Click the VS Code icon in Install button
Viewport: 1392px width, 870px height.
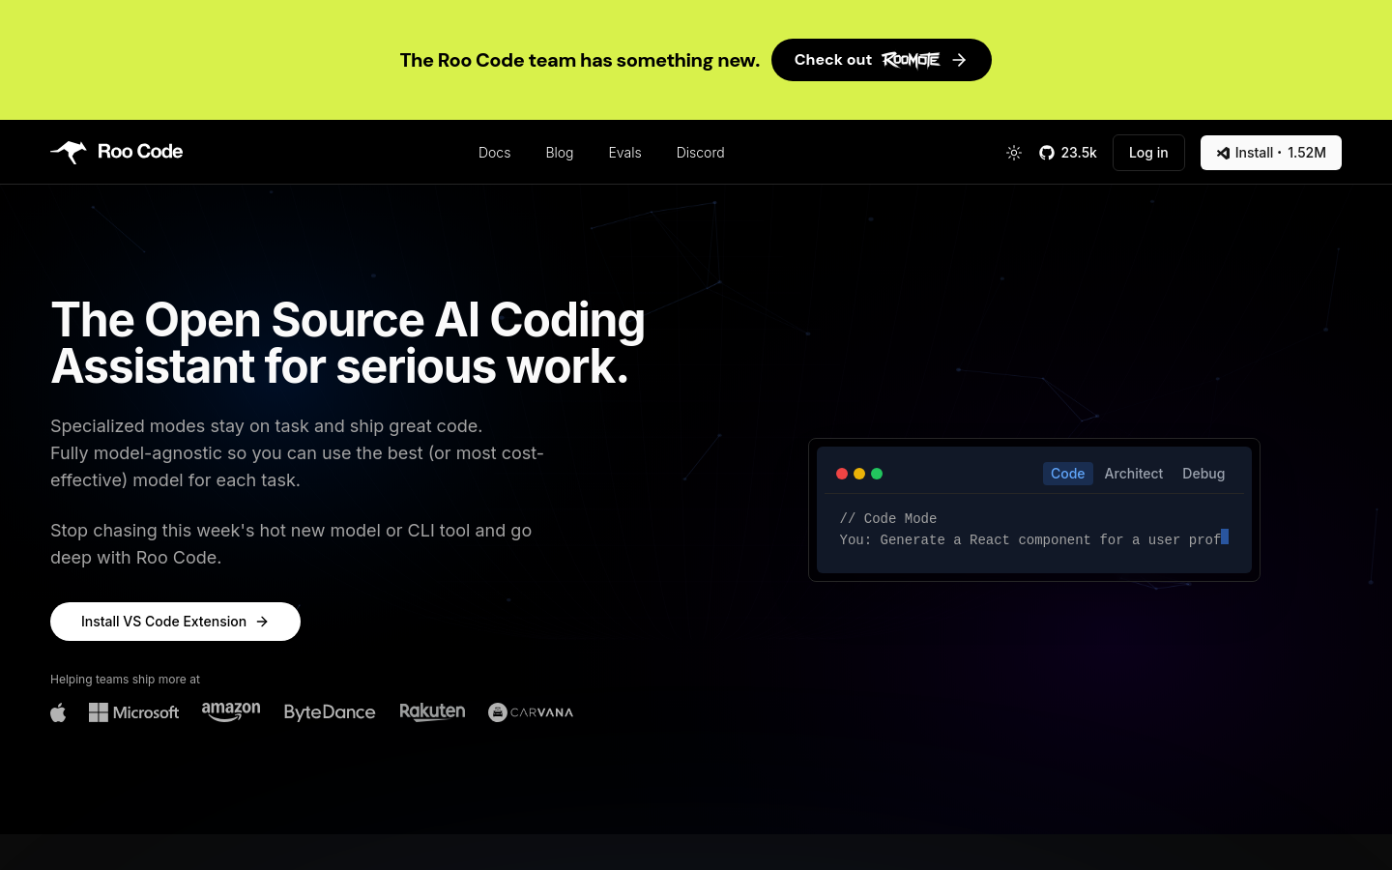click(x=1223, y=153)
